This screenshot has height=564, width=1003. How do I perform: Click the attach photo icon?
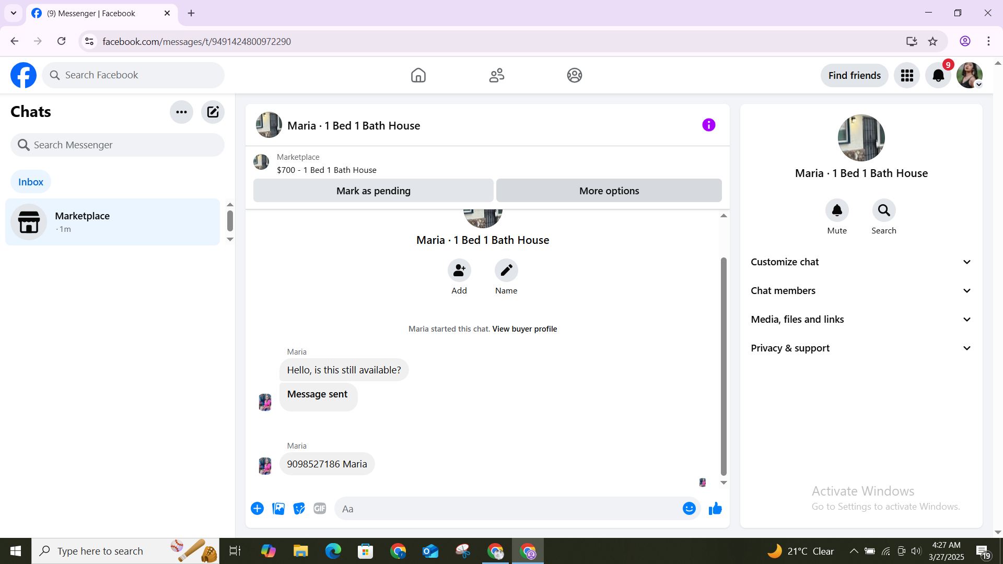tap(278, 509)
